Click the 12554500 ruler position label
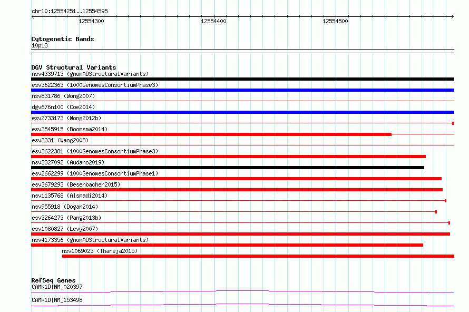Viewport: 469px width, 312px height. pos(335,21)
